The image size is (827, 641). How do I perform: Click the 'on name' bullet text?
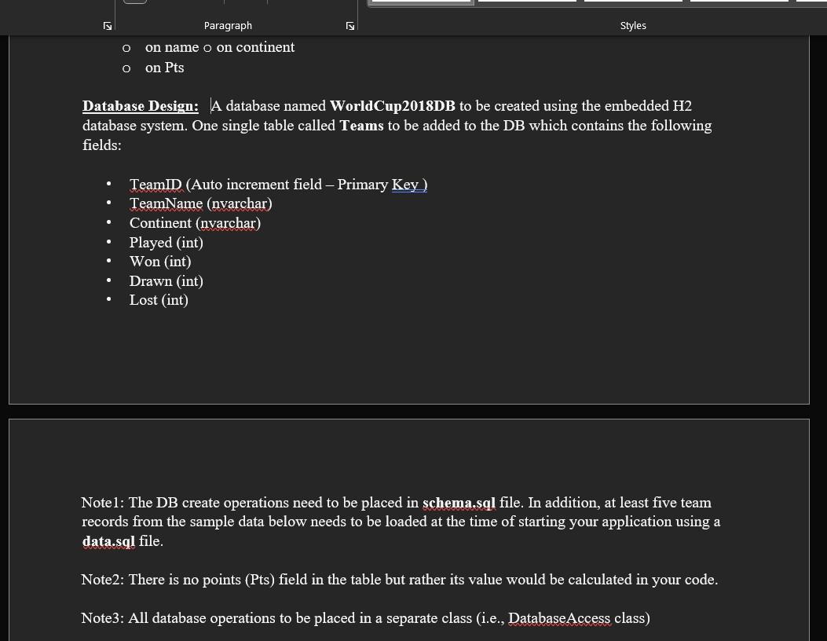click(x=172, y=47)
